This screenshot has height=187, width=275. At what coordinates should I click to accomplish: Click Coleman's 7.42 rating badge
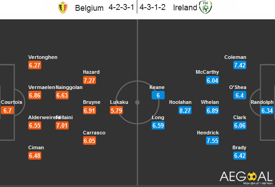240,65
